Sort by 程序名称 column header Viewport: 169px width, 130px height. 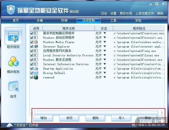pos(69,29)
